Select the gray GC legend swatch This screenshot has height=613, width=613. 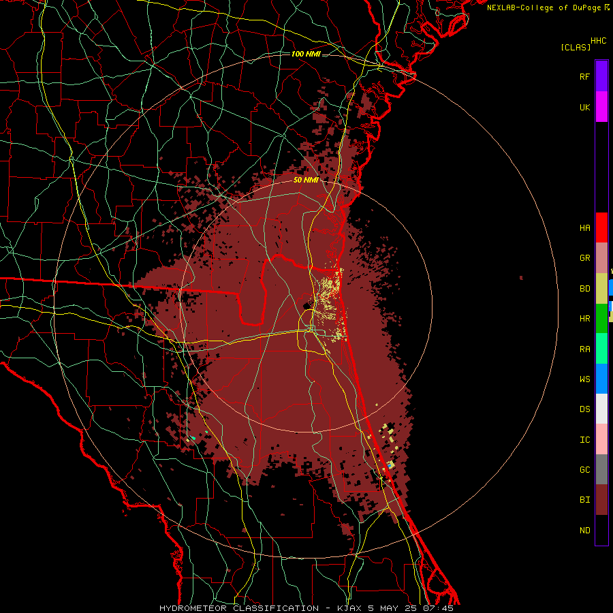click(601, 469)
